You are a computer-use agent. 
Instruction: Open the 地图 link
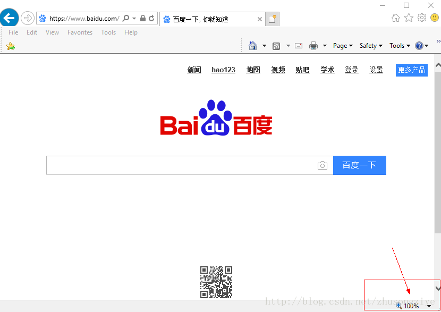coord(253,70)
